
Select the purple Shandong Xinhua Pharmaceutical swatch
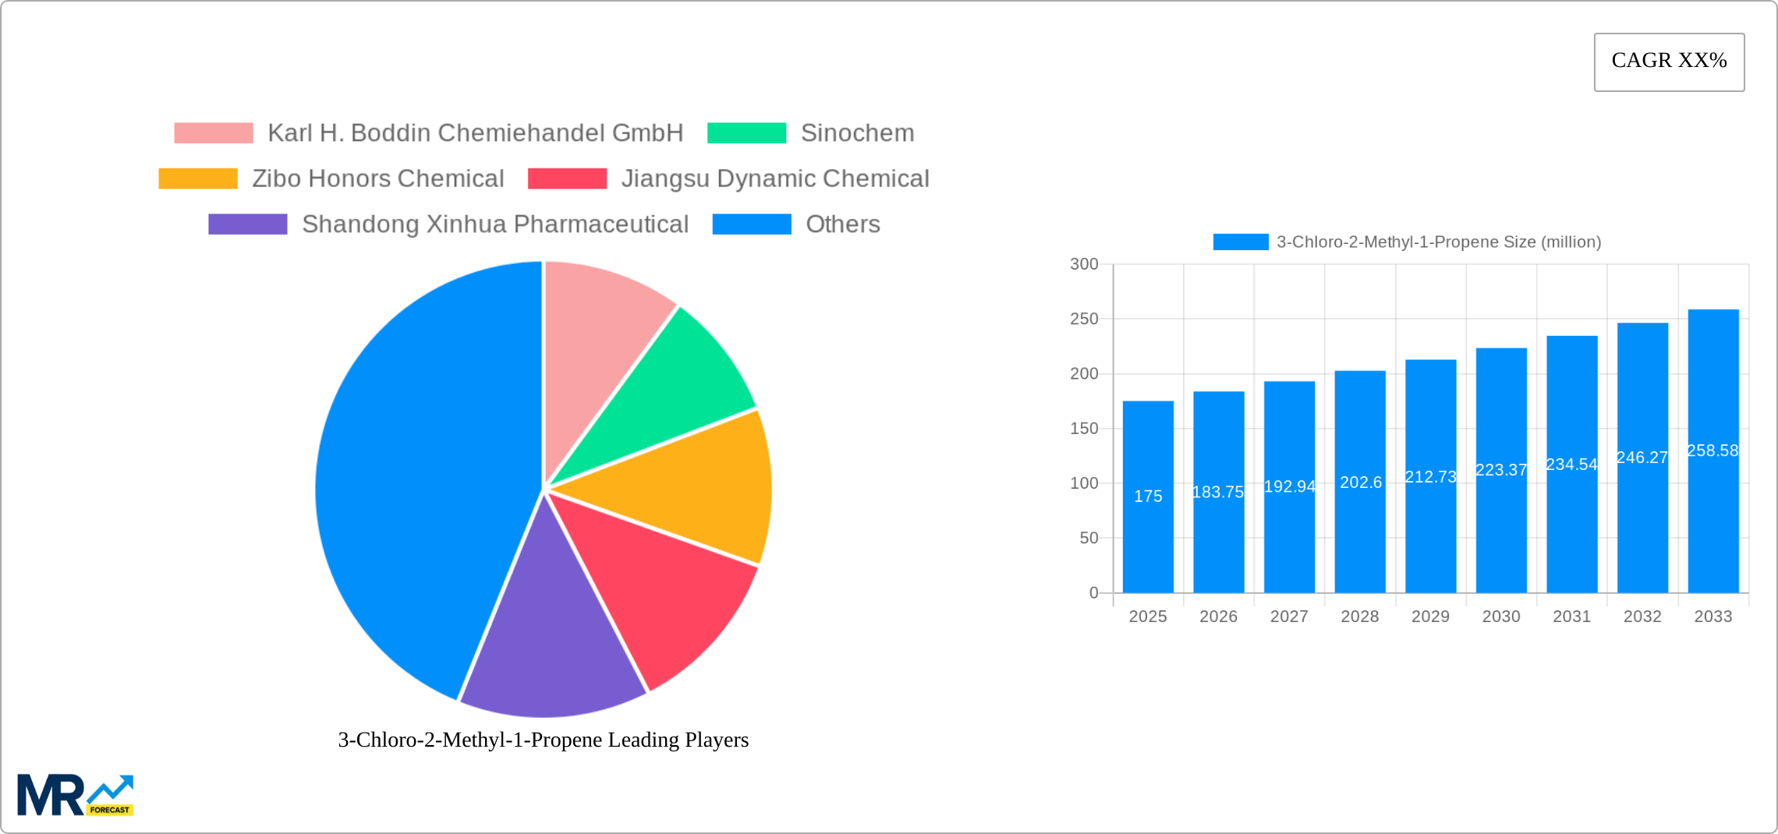click(246, 224)
